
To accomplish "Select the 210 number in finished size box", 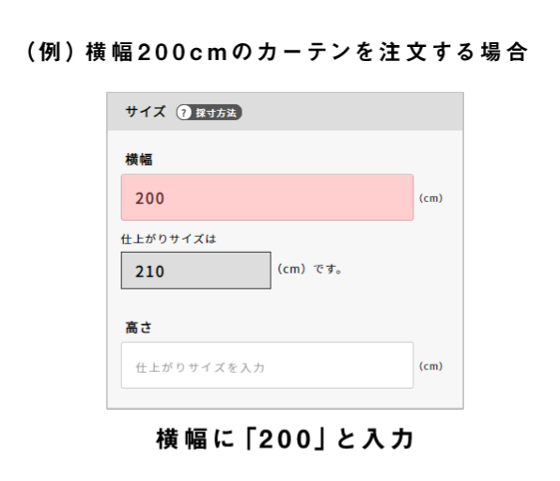I will click(149, 272).
